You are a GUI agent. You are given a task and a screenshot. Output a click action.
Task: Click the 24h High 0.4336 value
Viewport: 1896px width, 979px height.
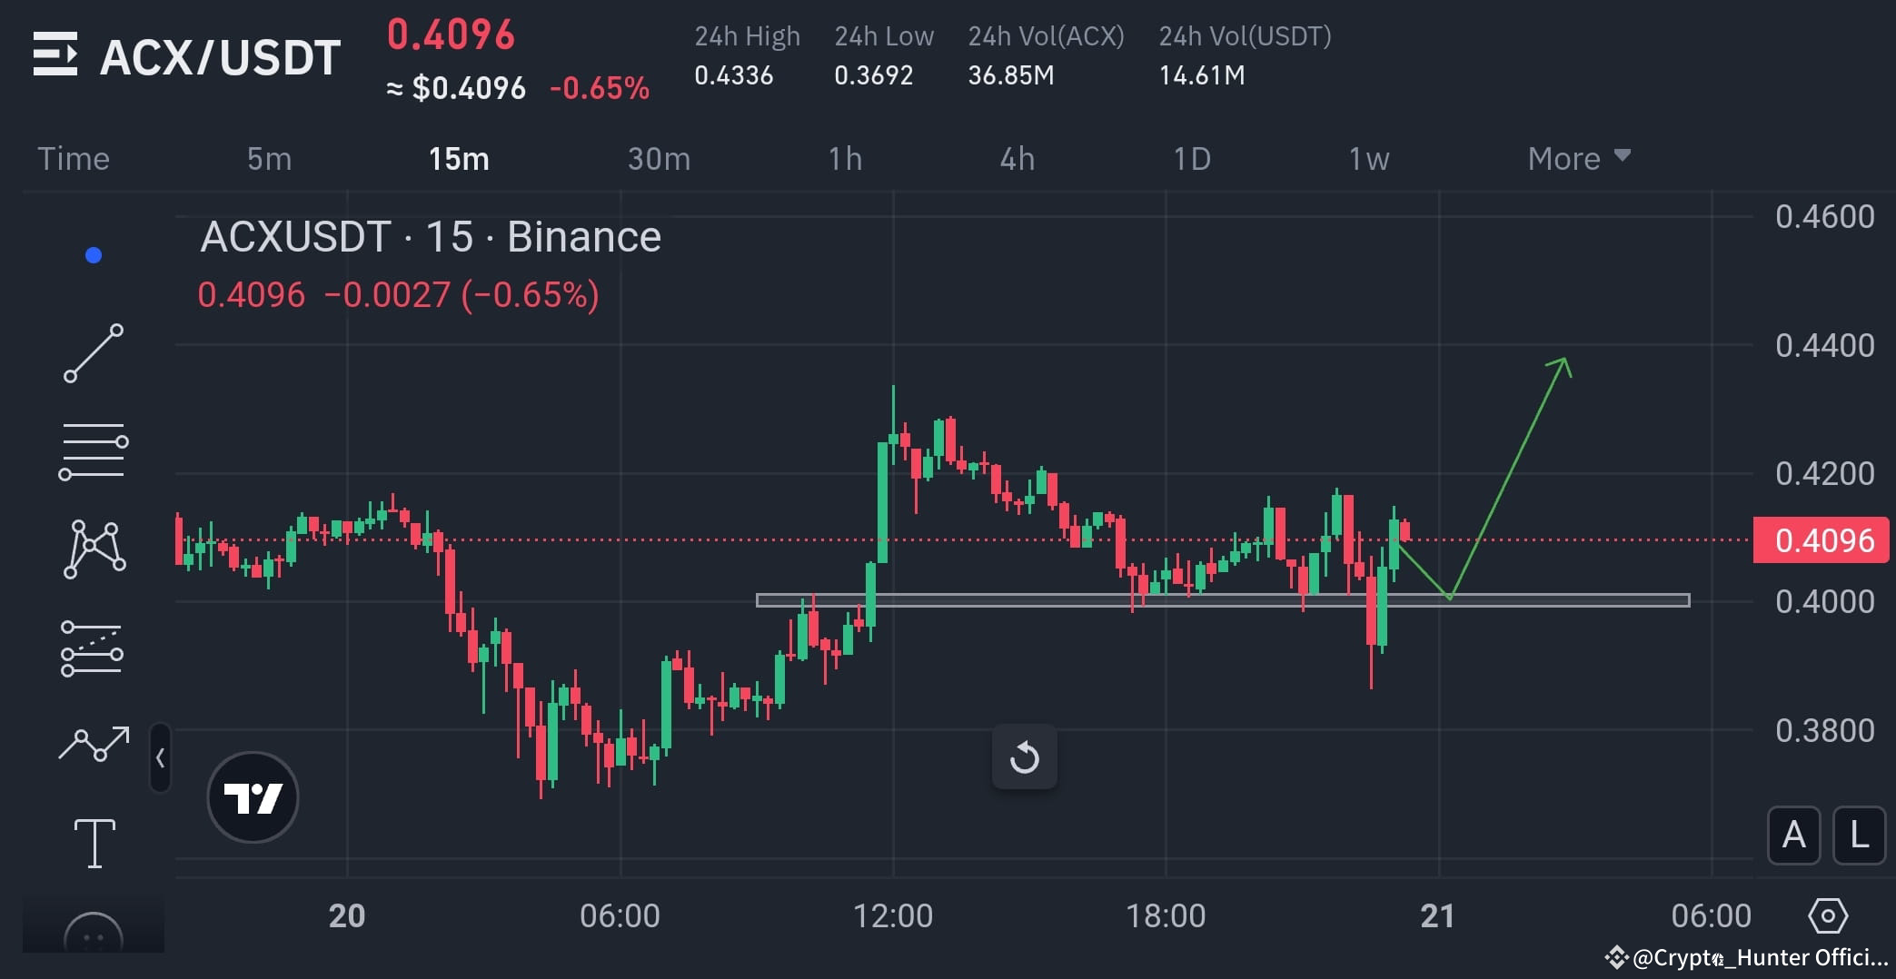point(734,76)
